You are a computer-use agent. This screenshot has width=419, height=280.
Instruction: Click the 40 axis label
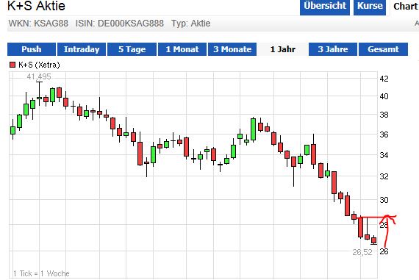[384, 96]
